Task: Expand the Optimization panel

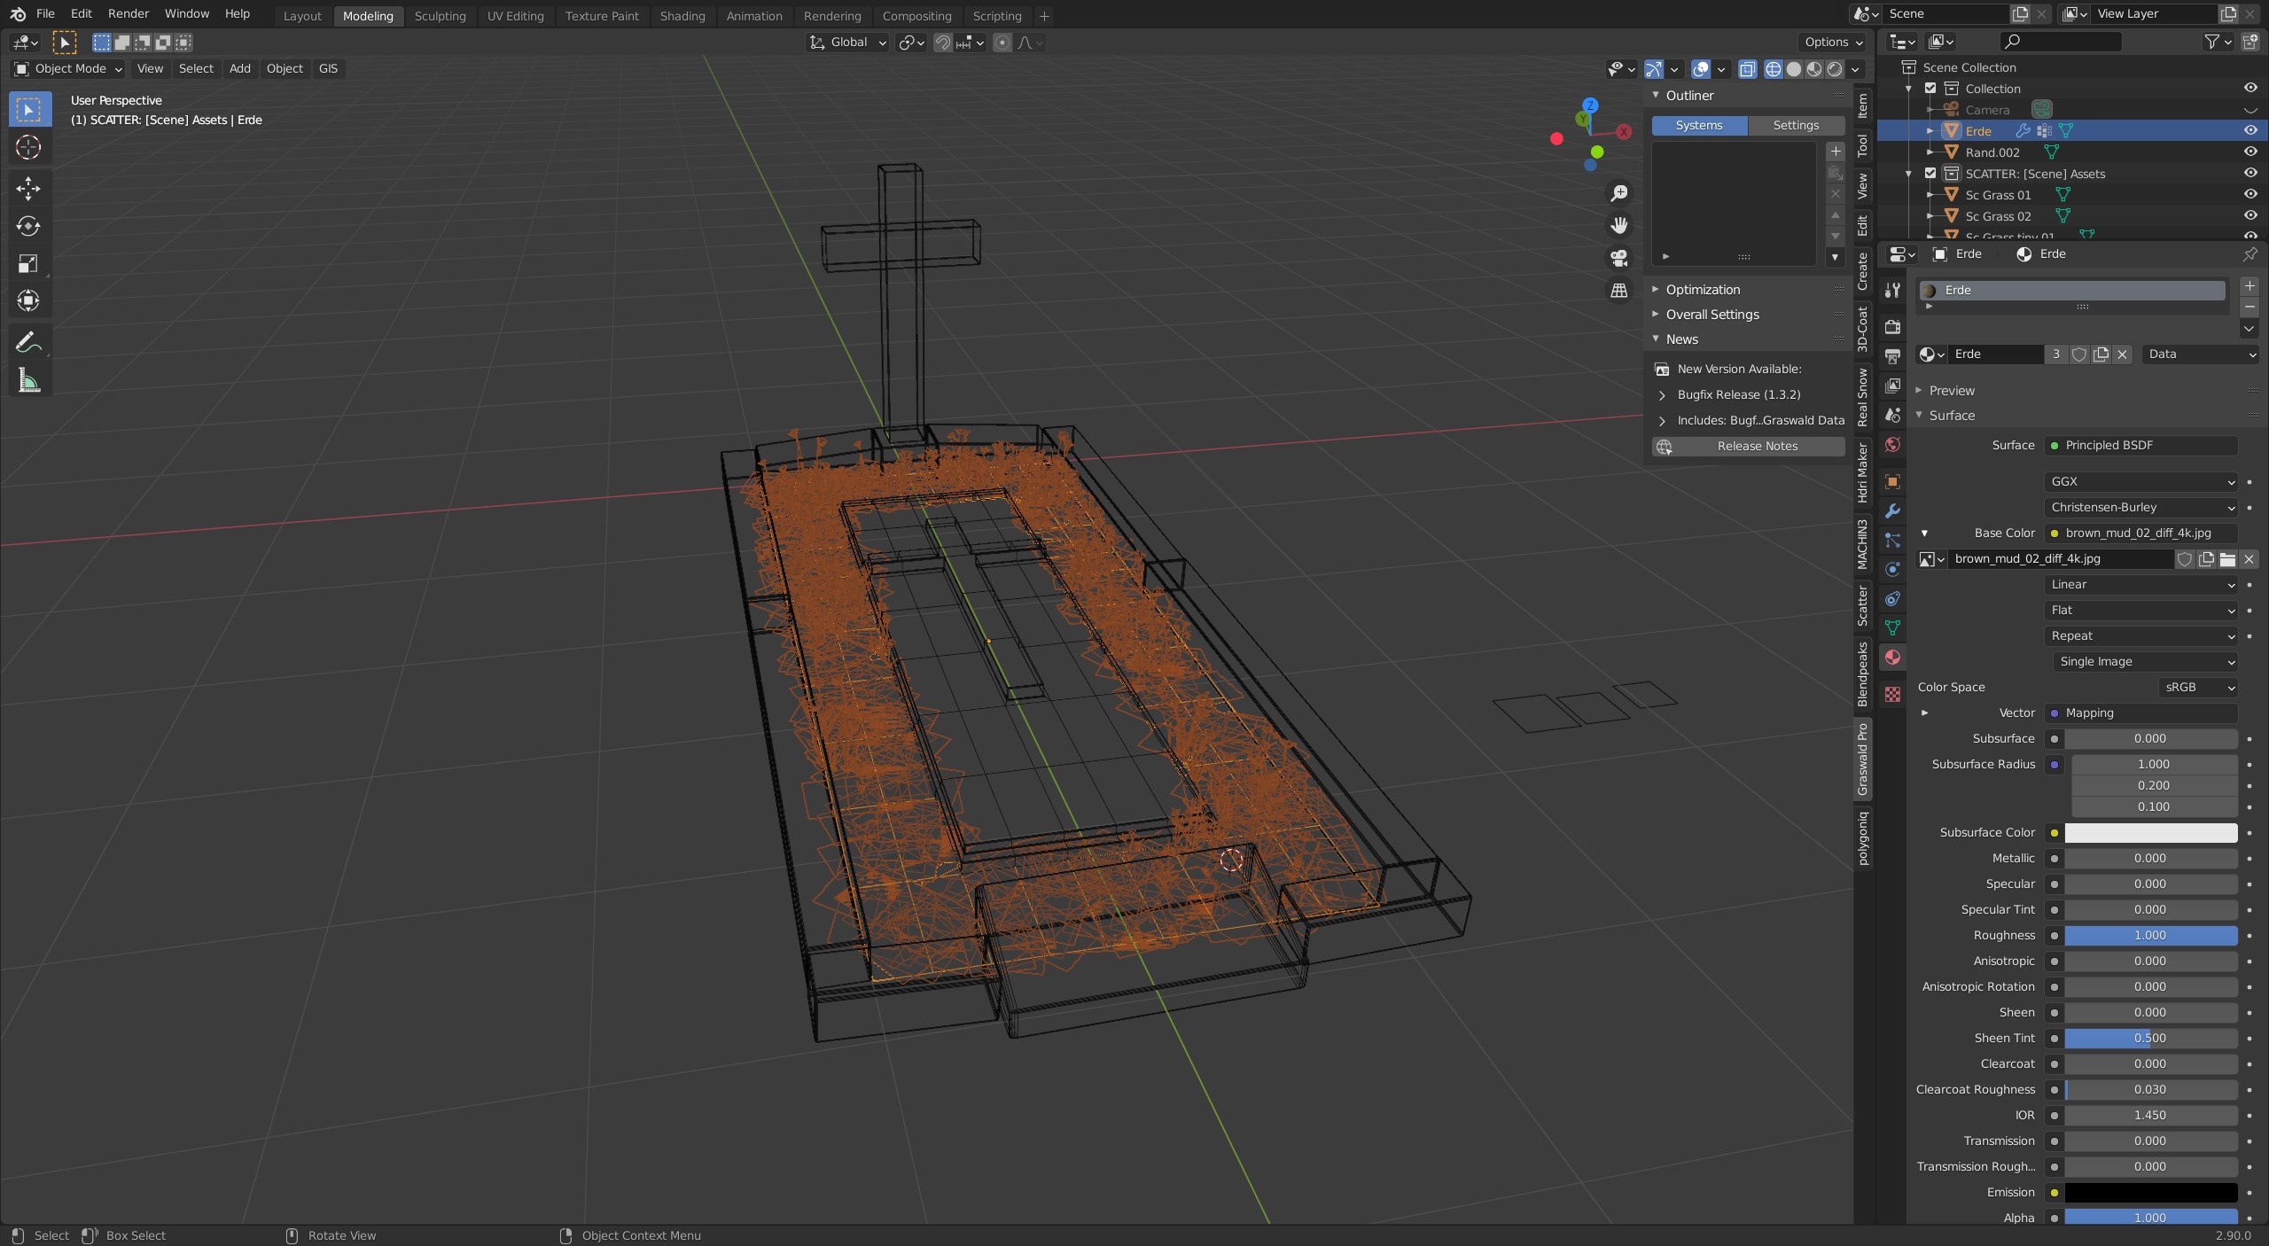Action: point(1702,290)
